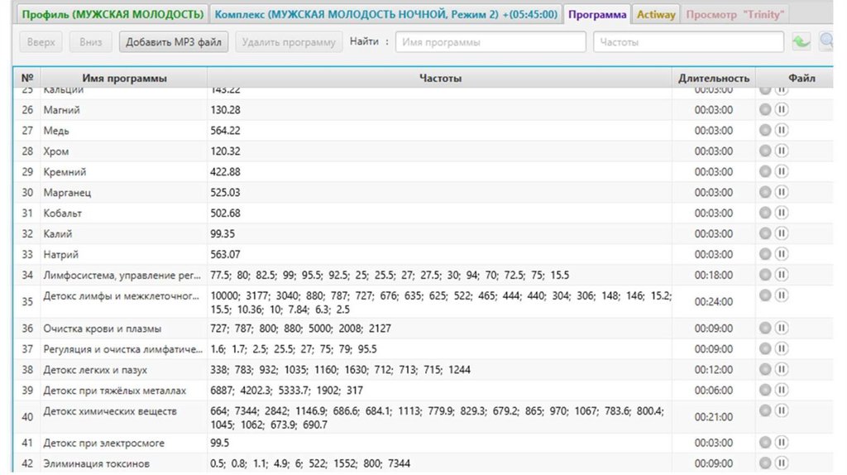Focus the Частоты search field

pos(688,41)
